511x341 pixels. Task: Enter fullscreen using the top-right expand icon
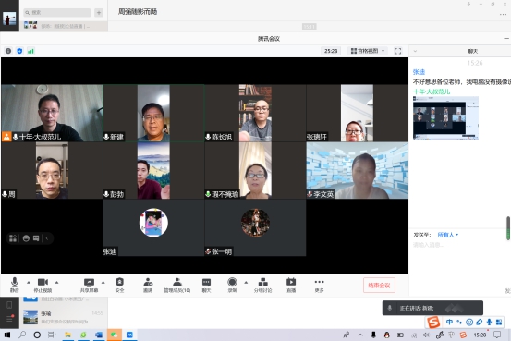click(397, 51)
